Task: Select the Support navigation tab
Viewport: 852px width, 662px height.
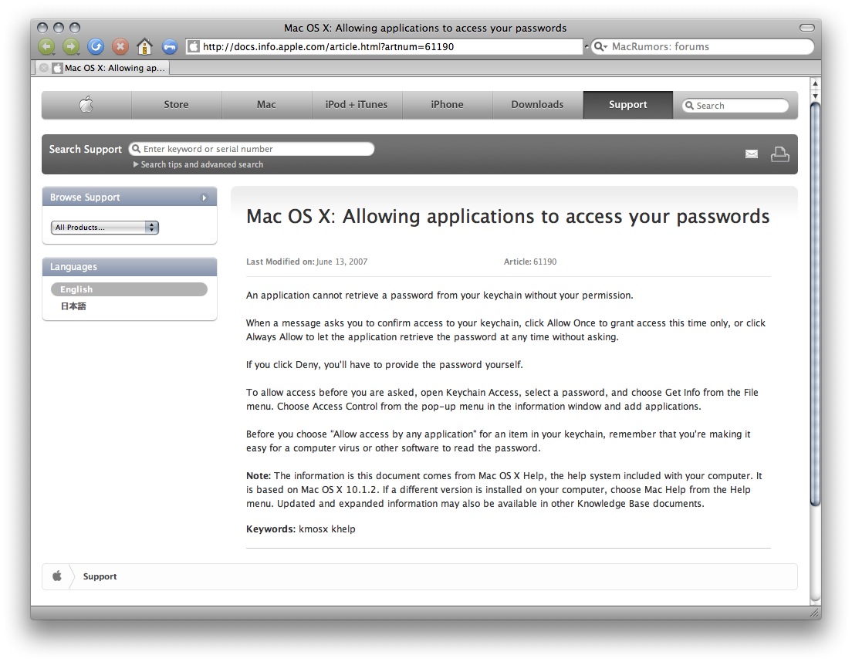Action: pos(627,104)
